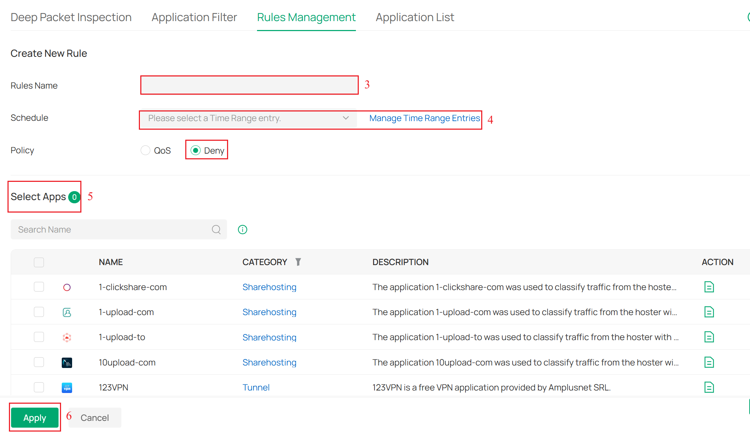Open the description document for 1-clickshare-com
Screen dimensions: 750x433
click(709, 287)
